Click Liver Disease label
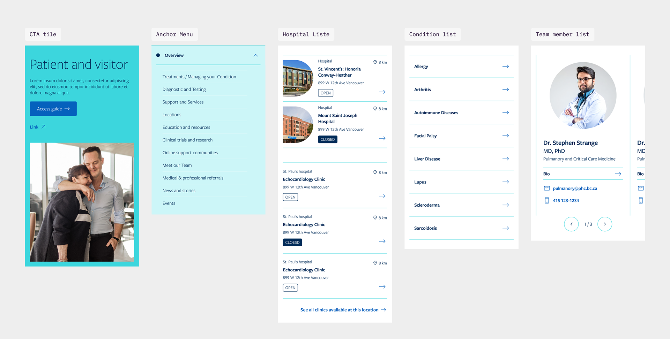Screen dimensions: 670x339 (427, 159)
